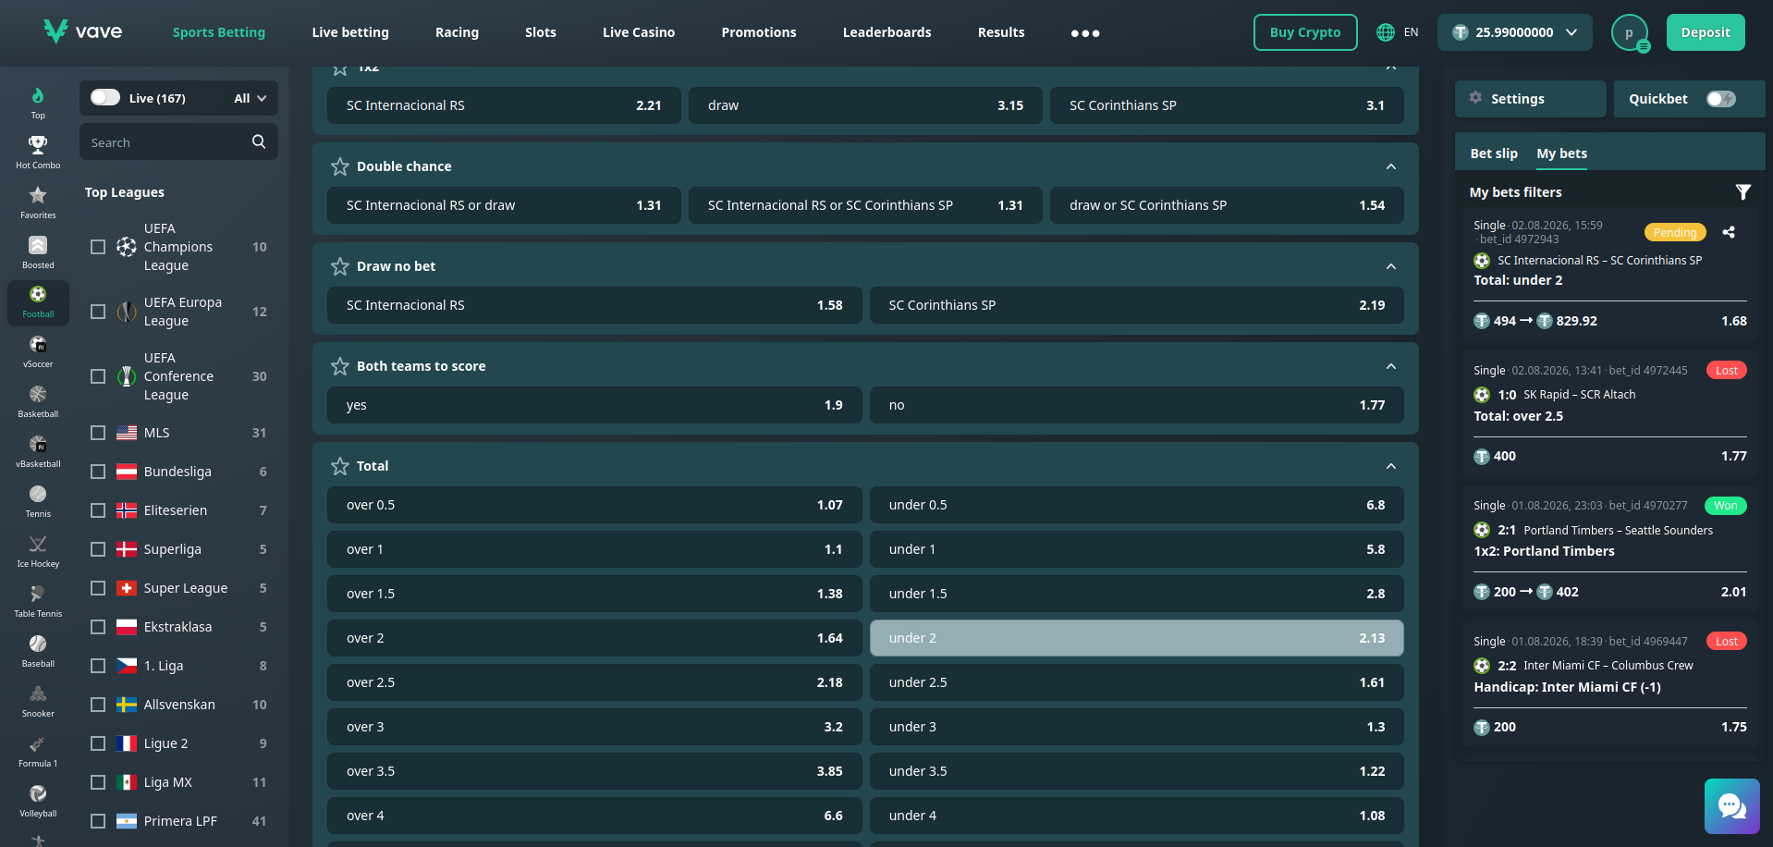Open the user profile avatar

(1630, 32)
